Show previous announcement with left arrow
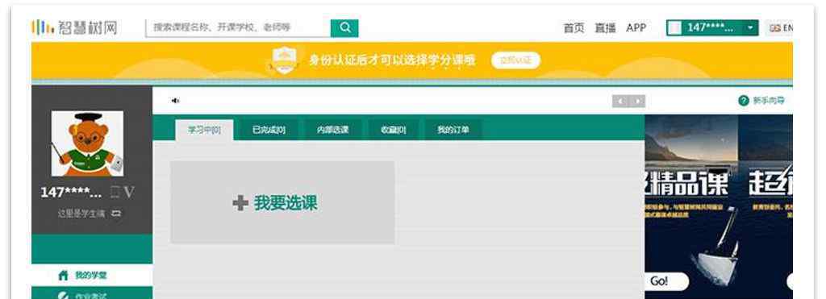826x299 pixels. [x=620, y=101]
